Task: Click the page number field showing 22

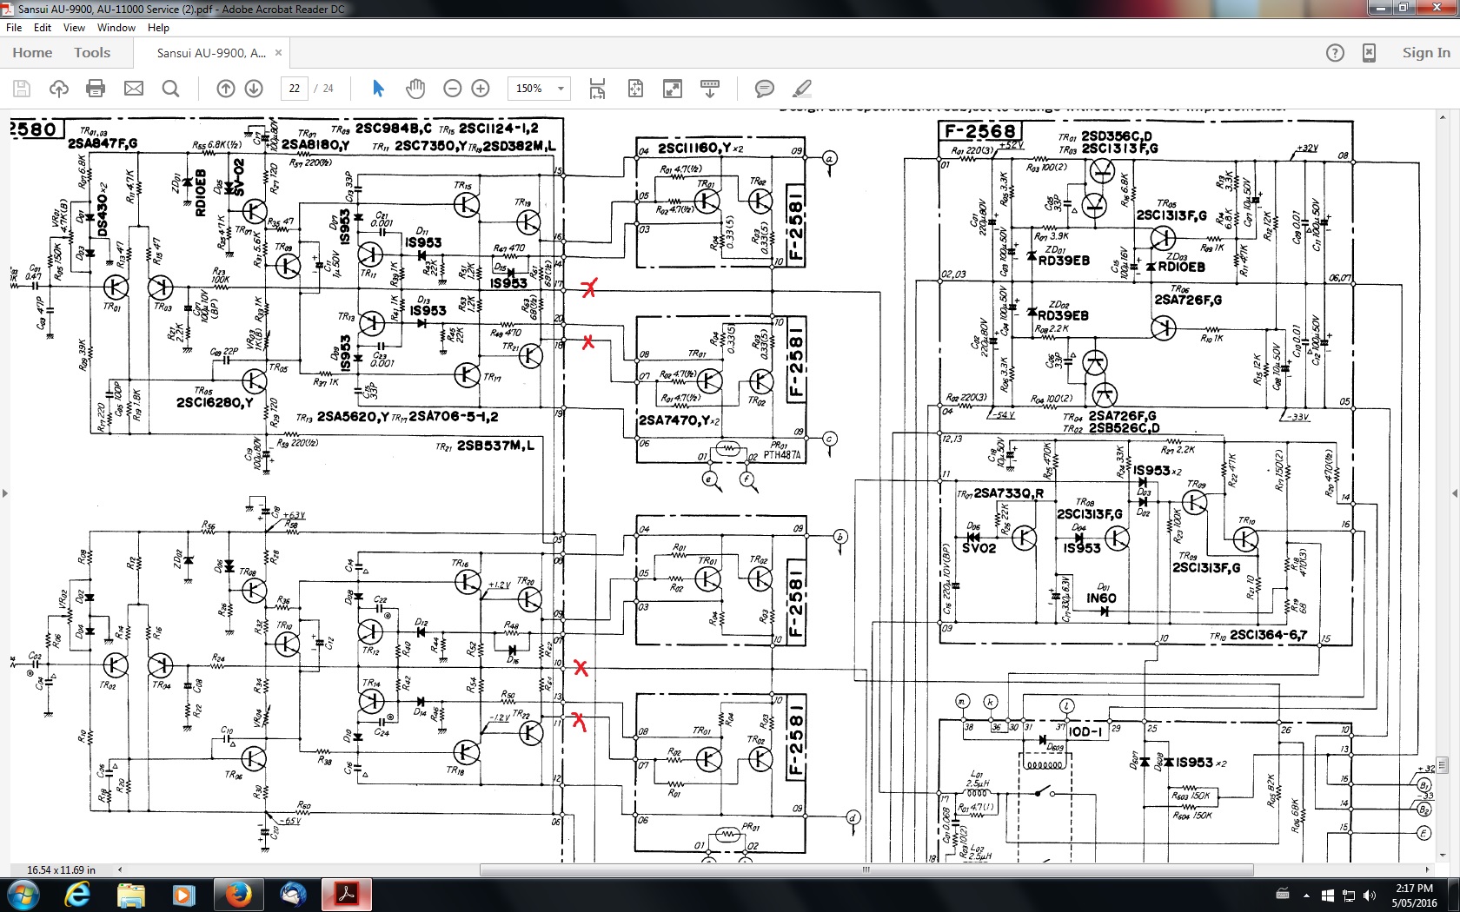Action: click(x=295, y=89)
